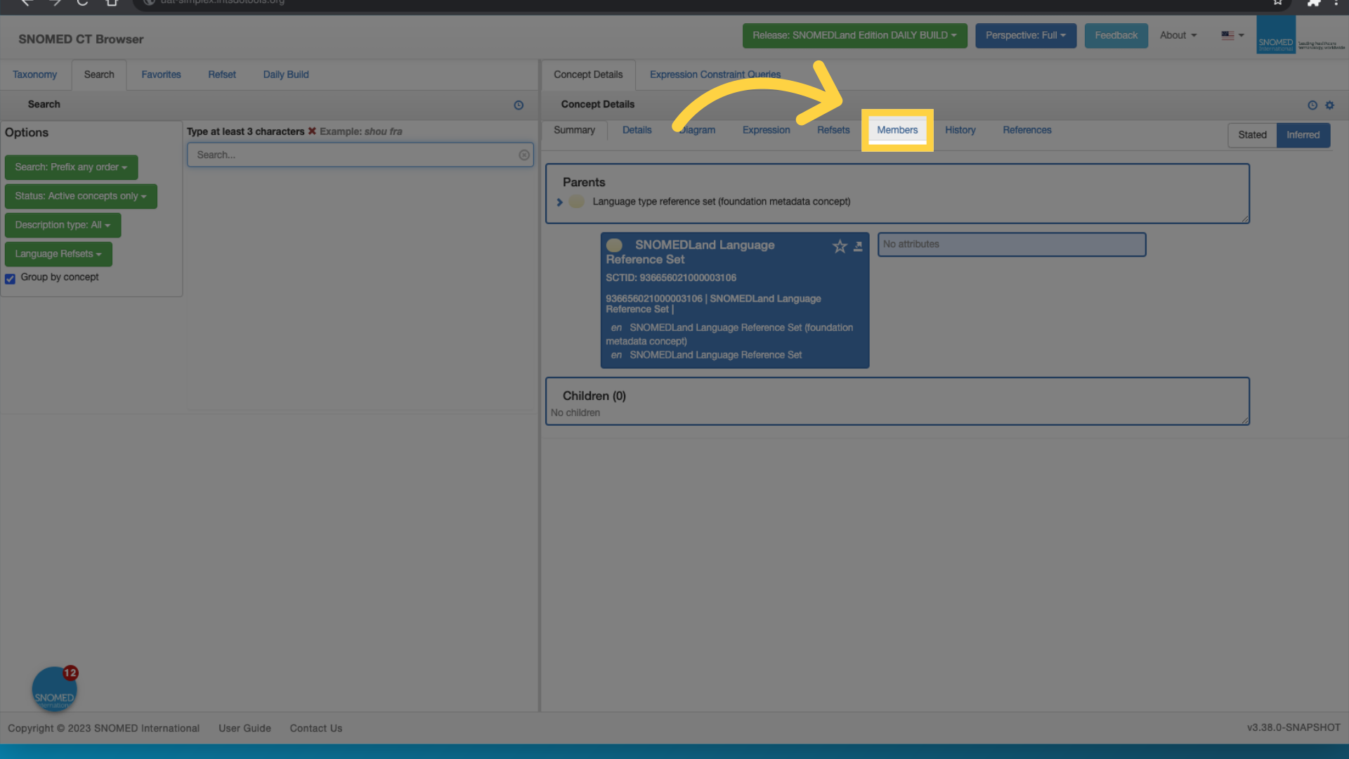Switch to the Taxonomy tab
The height and width of the screenshot is (759, 1349).
34,74
